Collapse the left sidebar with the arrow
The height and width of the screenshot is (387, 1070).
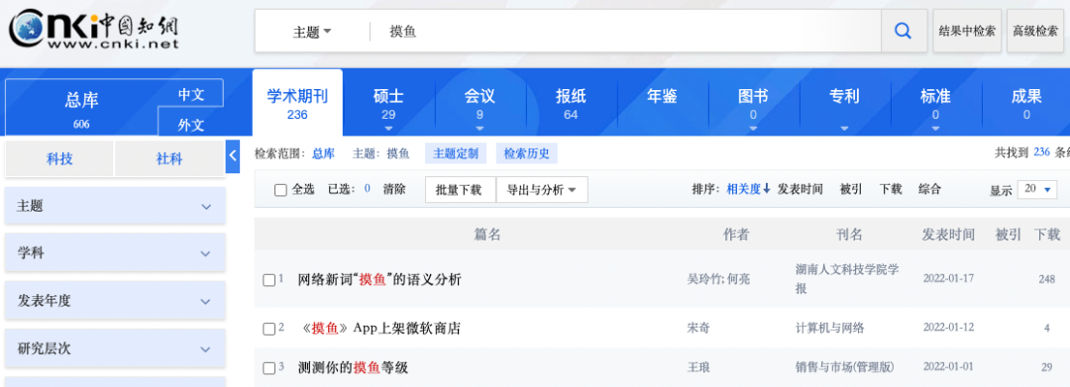pyautogui.click(x=233, y=155)
